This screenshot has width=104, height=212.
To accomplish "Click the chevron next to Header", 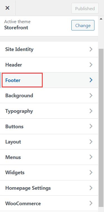I will tap(91, 65).
